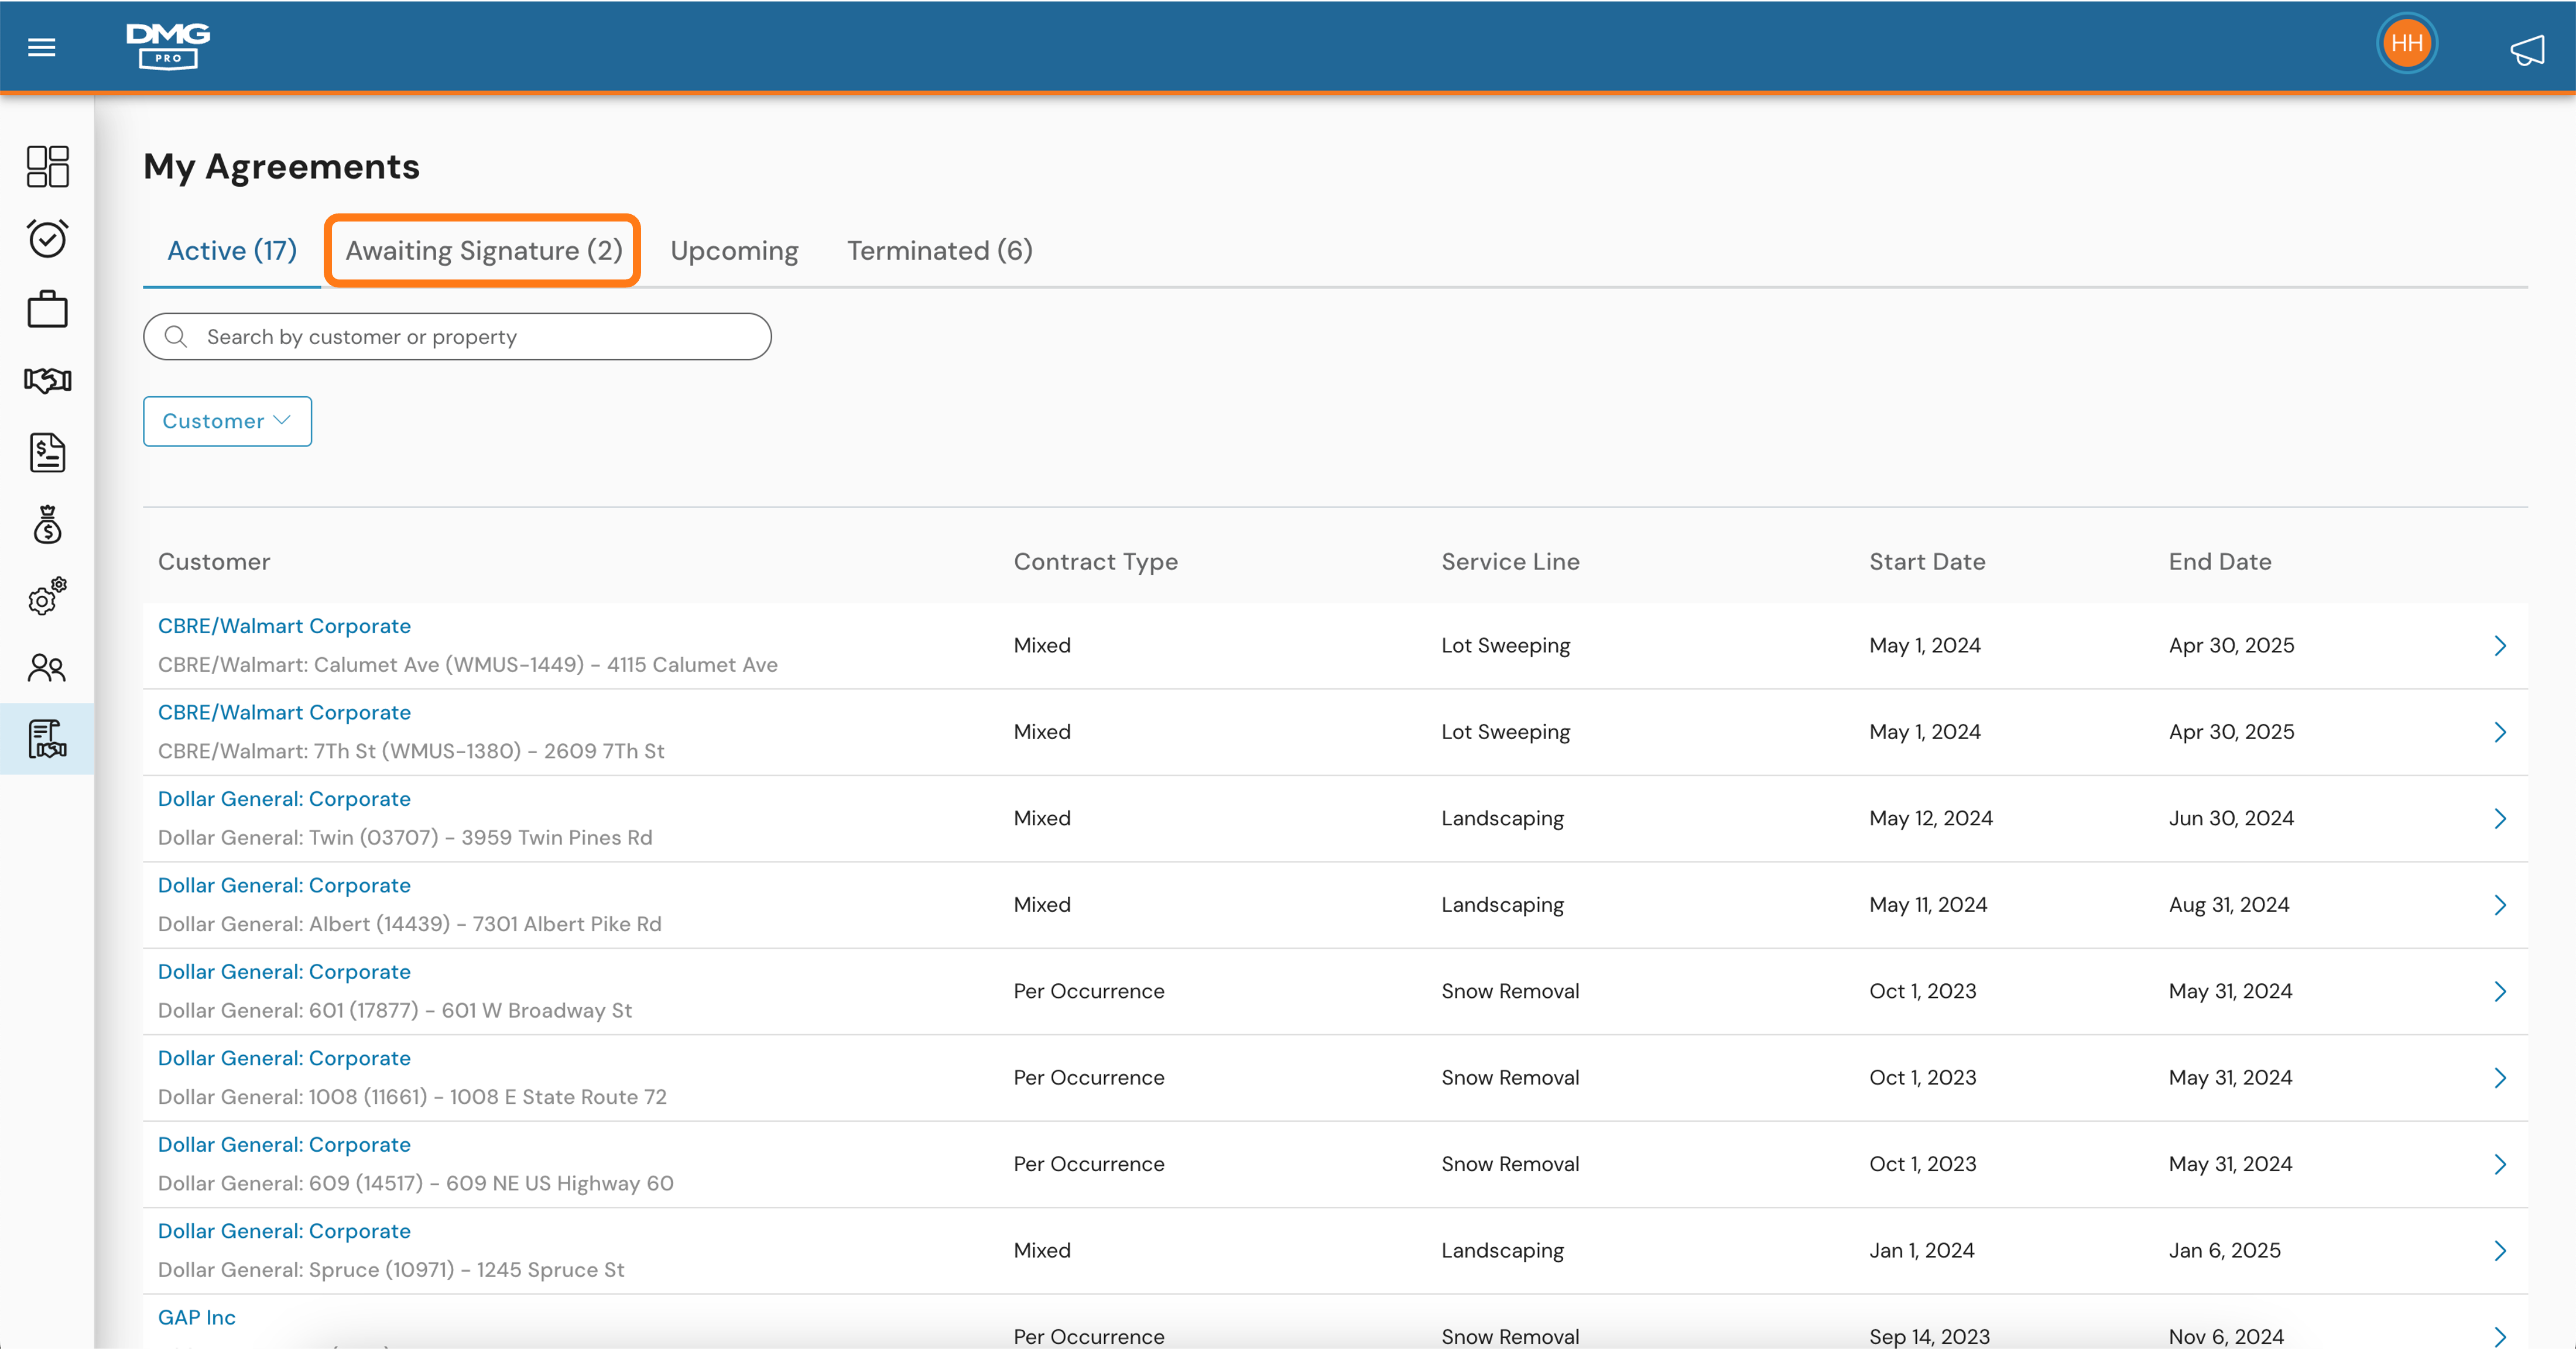Open the Twin Pines Rd agreement row chevron
Viewport: 2576px width, 1349px height.
(x=2500, y=819)
